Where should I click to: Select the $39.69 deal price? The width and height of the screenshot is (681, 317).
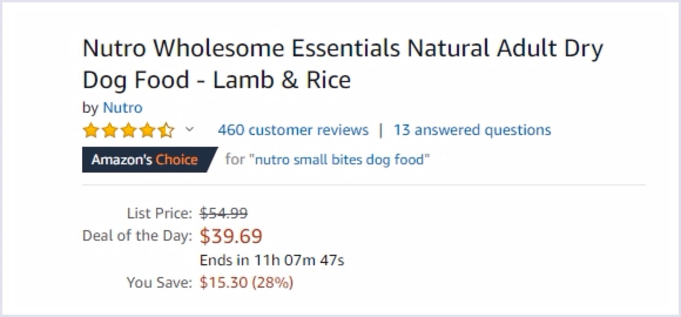click(x=231, y=236)
